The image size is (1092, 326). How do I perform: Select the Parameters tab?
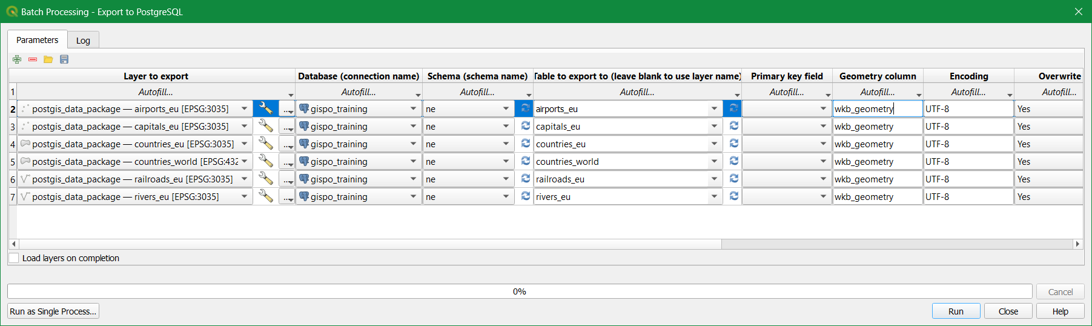coord(38,40)
